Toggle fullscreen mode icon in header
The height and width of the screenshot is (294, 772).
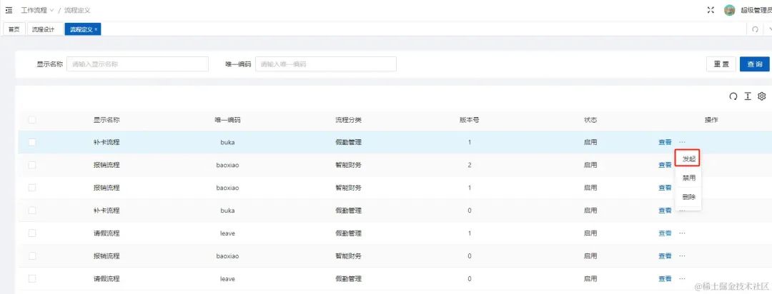pos(711,10)
